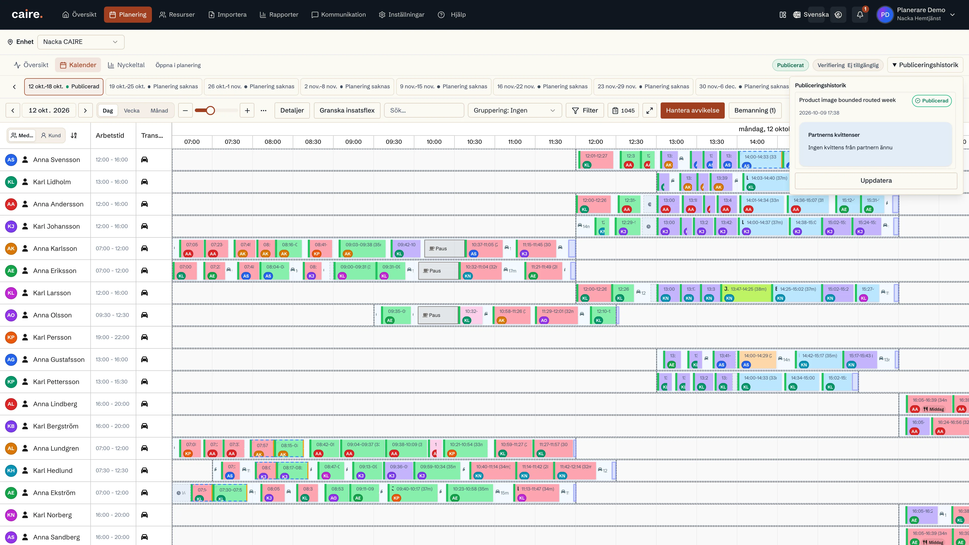This screenshot has width=969, height=545.
Task: Open the three-dots more options menu
Action: click(264, 111)
